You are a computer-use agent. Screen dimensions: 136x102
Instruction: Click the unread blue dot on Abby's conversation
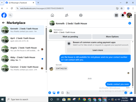(x=42, y=59)
